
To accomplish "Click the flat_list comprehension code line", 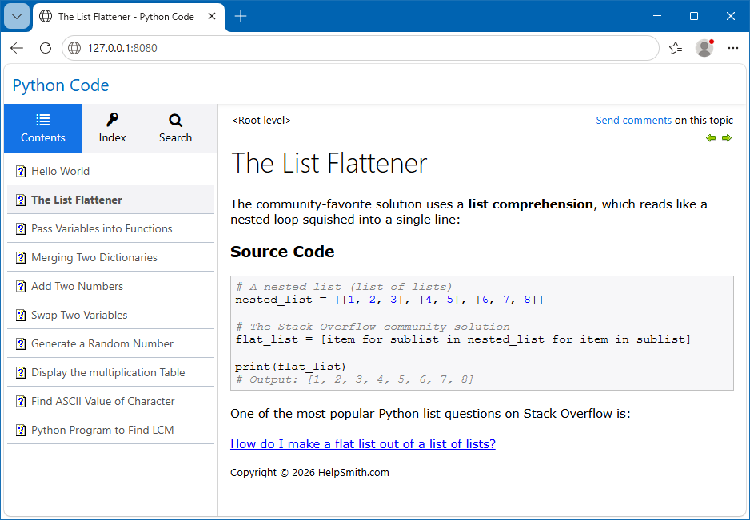I will (463, 339).
